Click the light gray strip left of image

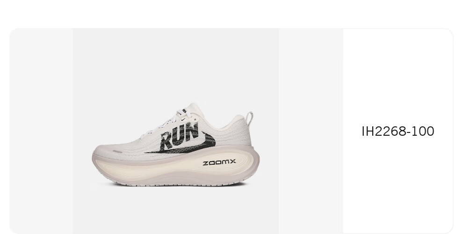(x=41, y=131)
